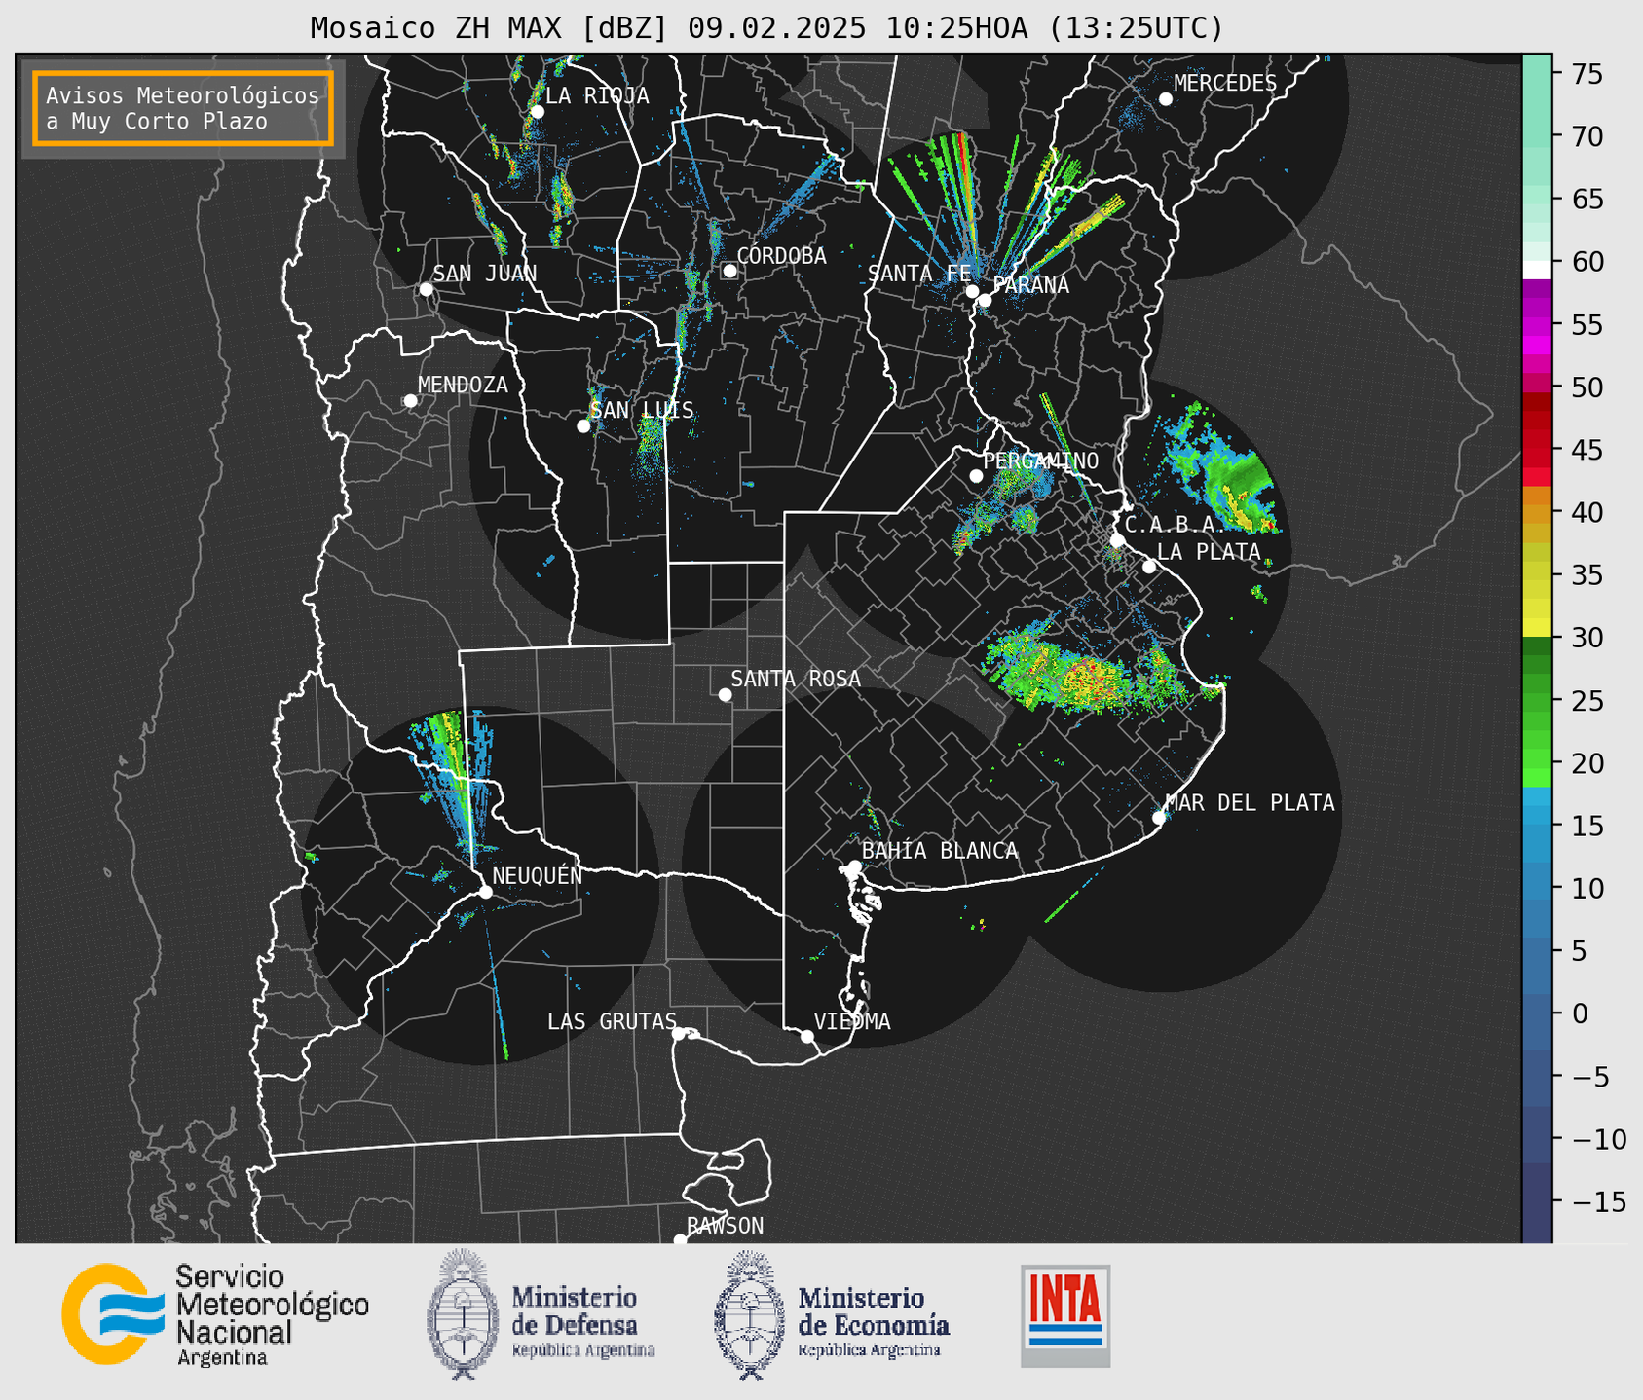The height and width of the screenshot is (1400, 1643).
Task: Click the Ministerio de Defensa emblem
Action: 463,1314
